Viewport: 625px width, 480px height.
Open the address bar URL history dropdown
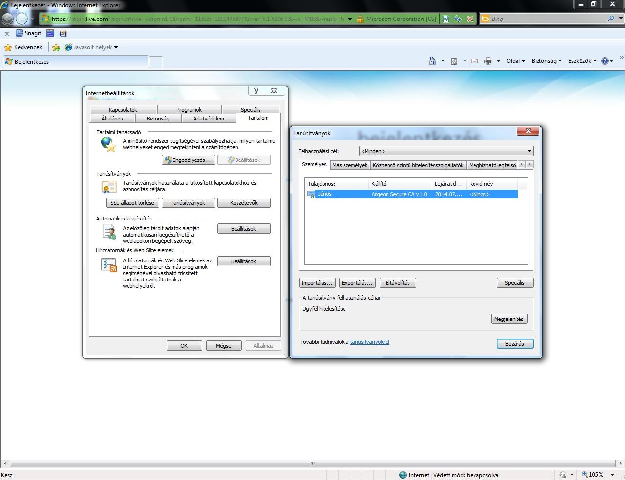350,19
